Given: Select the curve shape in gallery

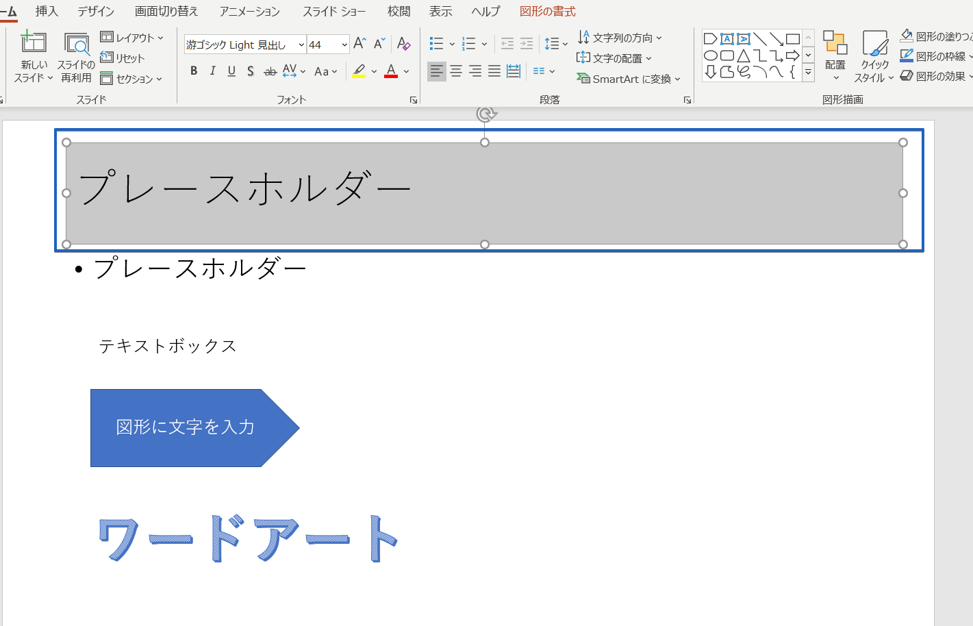Looking at the screenshot, I should [776, 72].
